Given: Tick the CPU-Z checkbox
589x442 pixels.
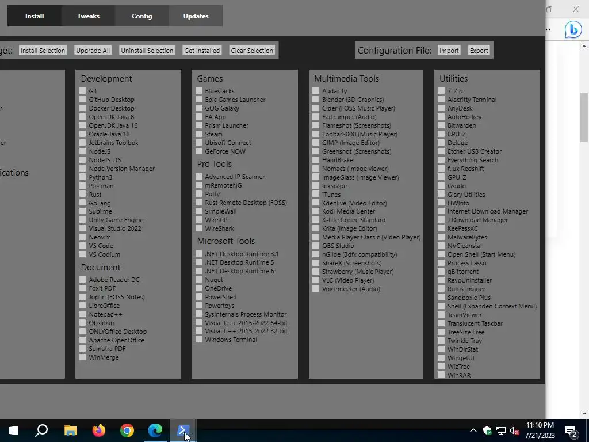Looking at the screenshot, I should 441,134.
